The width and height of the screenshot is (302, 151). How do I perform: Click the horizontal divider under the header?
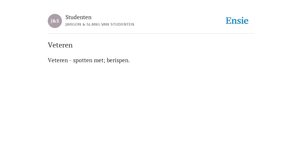pyautogui.click(x=151, y=34)
